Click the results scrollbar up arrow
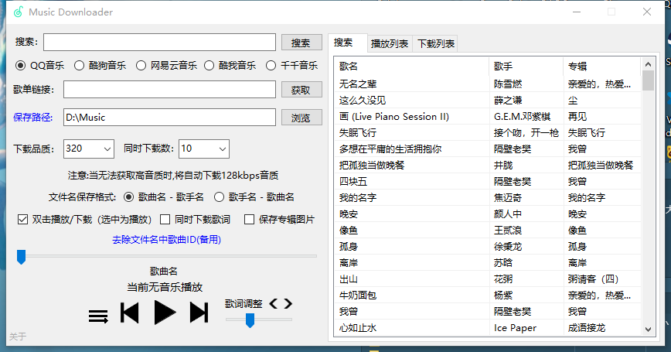This screenshot has height=352, width=671. [x=648, y=64]
